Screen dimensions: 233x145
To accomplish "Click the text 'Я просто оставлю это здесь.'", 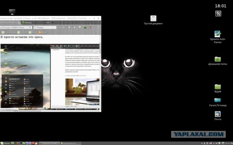I will (22, 37).
